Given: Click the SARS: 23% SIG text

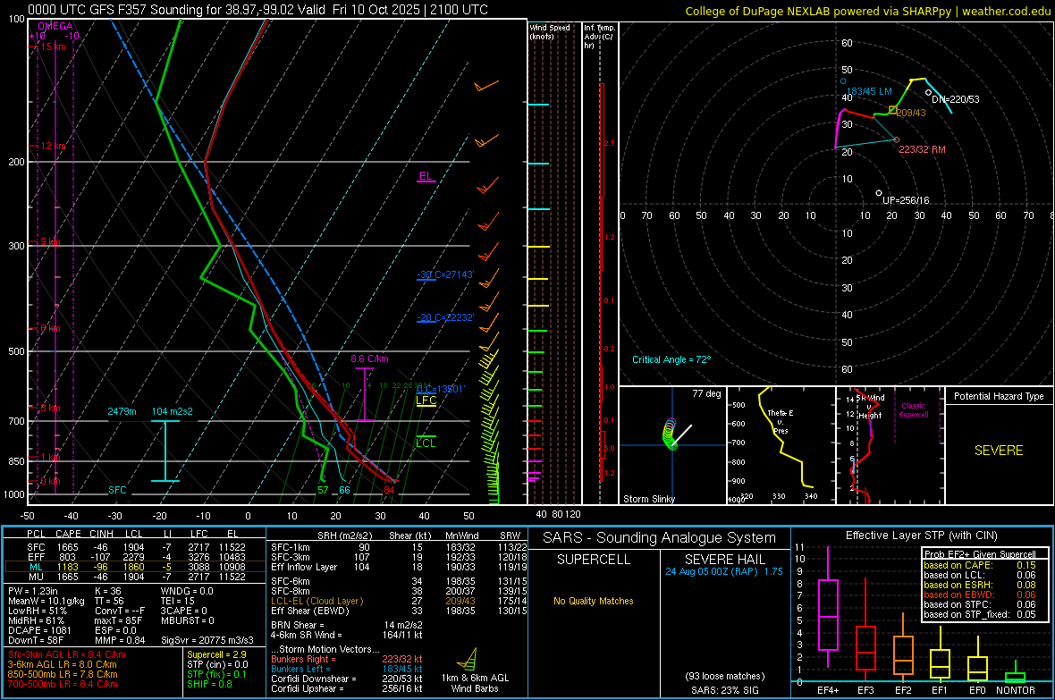Looking at the screenshot, I should (724, 690).
